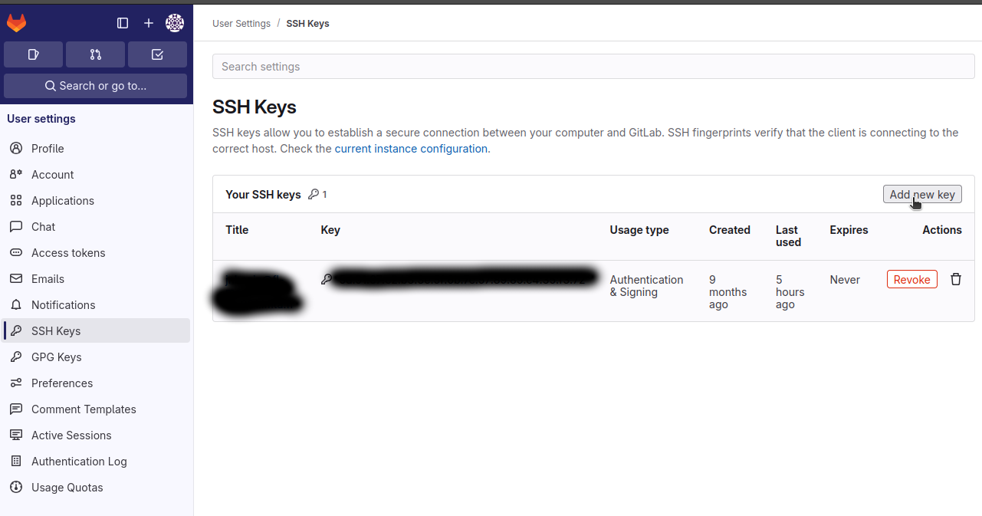Open the current instance configuration link
The width and height of the screenshot is (982, 516).
tap(411, 148)
